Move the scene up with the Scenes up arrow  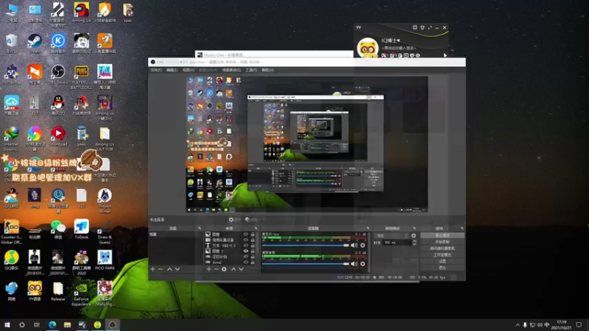(169, 269)
